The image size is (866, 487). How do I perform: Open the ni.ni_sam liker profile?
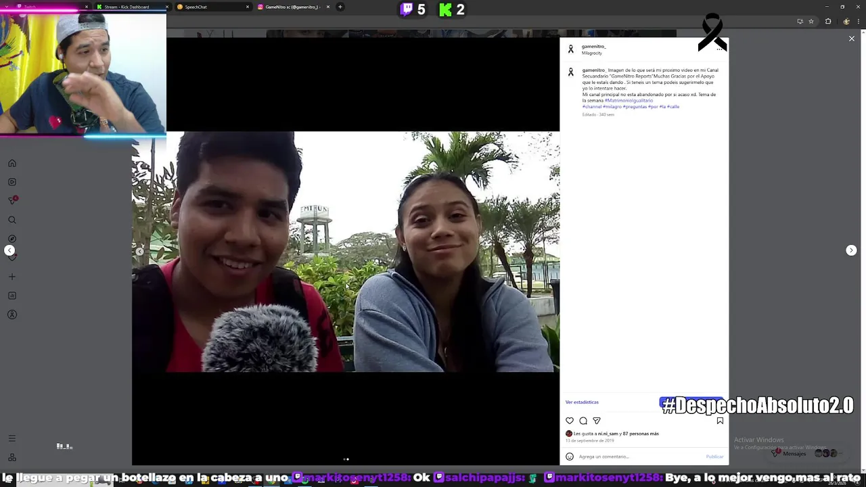coord(608,434)
